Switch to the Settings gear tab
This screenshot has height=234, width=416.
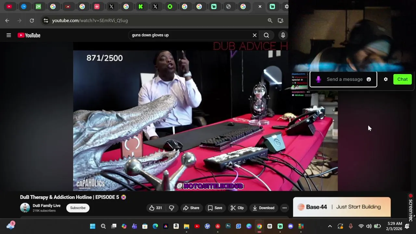pos(286,6)
